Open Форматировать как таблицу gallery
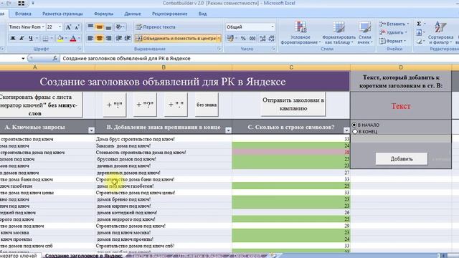Screen dimensions: 459x258 339,33
